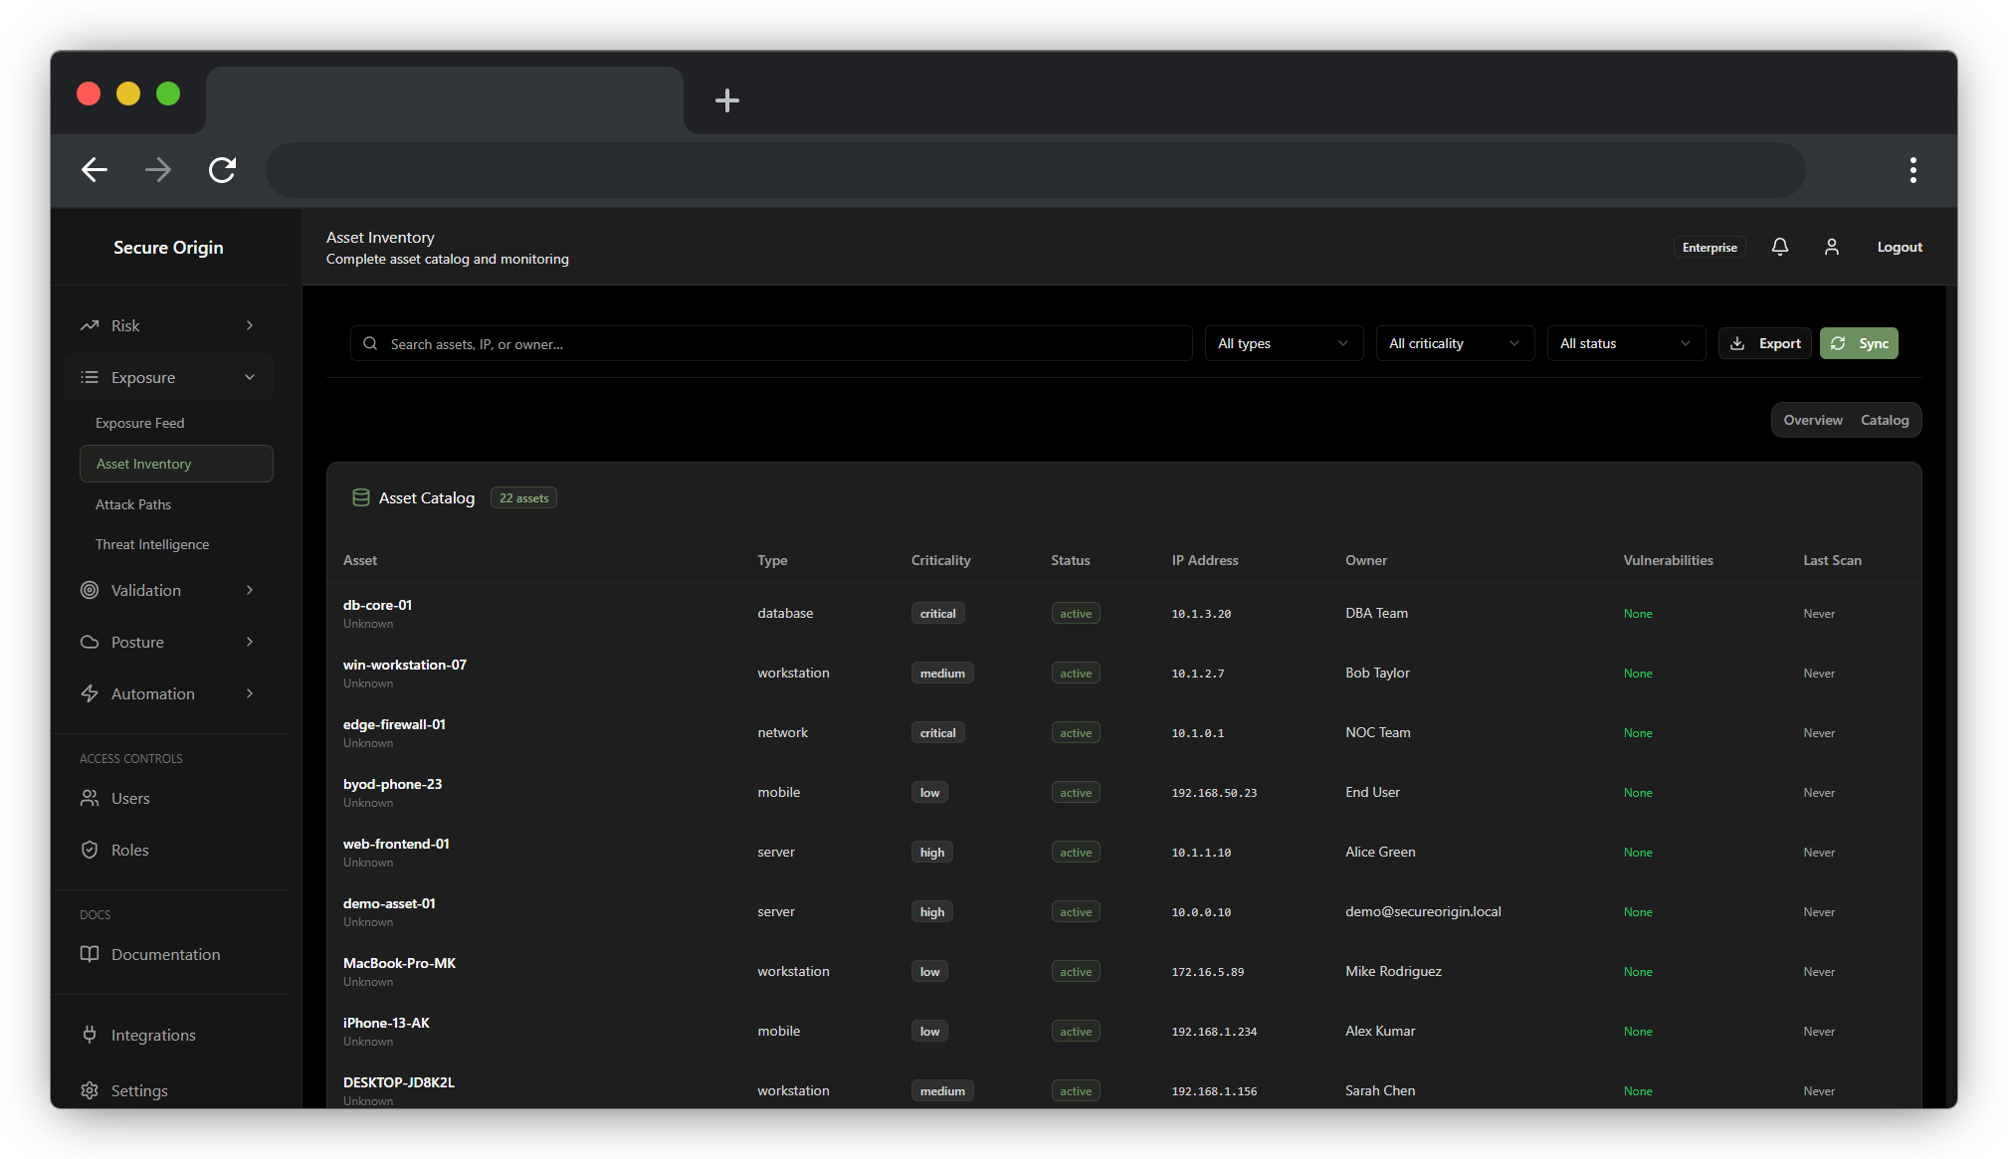Switch to the Overview tab
The width and height of the screenshot is (2008, 1159).
1812,420
